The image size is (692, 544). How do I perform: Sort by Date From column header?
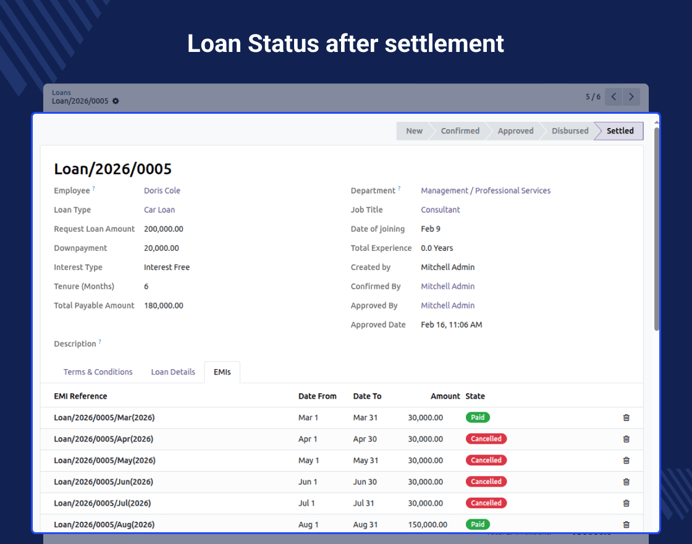(318, 396)
